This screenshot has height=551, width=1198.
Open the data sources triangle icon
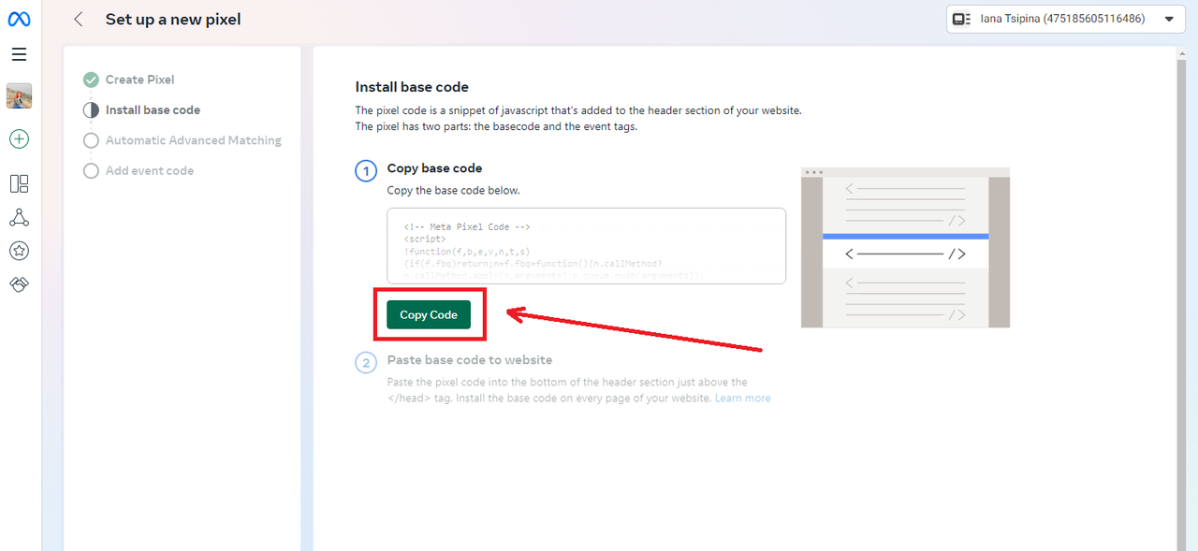[x=19, y=217]
